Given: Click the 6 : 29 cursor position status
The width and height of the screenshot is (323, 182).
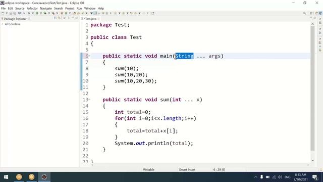Looking at the screenshot, I should tap(219, 170).
